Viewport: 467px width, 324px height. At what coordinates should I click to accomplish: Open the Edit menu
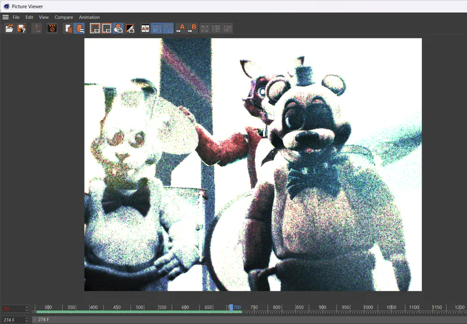(x=29, y=17)
